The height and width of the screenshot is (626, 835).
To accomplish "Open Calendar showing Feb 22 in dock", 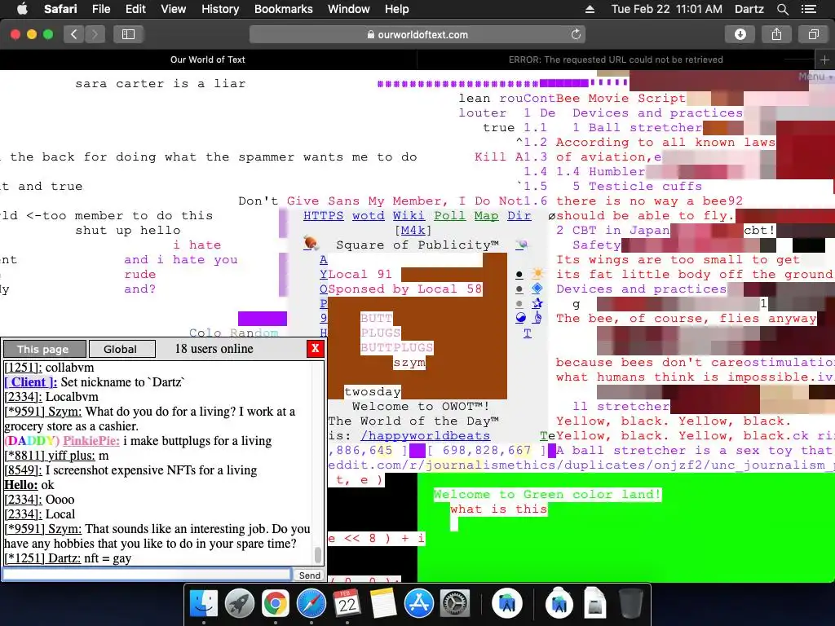I will (x=347, y=604).
